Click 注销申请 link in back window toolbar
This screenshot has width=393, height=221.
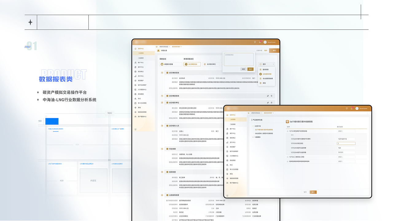tap(259, 50)
